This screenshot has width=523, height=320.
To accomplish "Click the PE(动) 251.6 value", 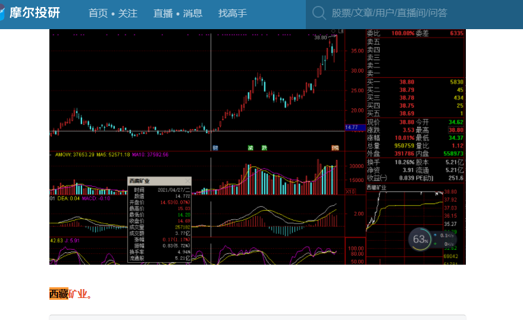I will pyautogui.click(x=456, y=178).
